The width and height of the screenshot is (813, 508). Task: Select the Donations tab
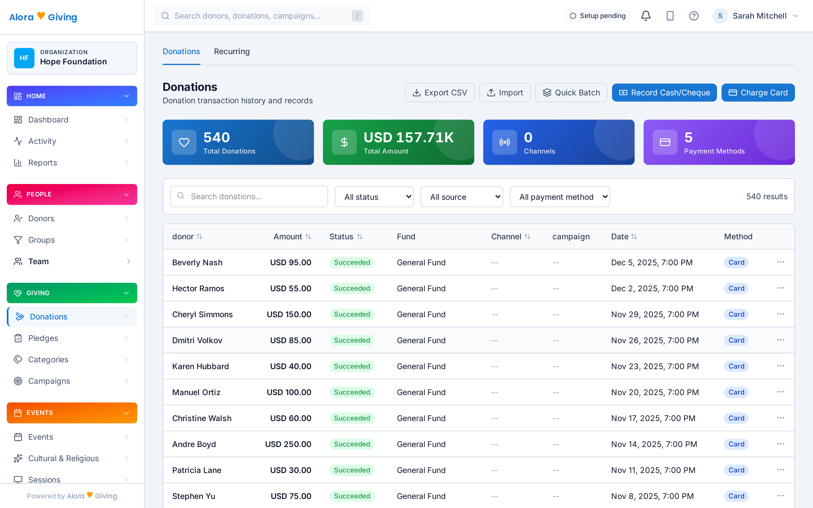181,51
